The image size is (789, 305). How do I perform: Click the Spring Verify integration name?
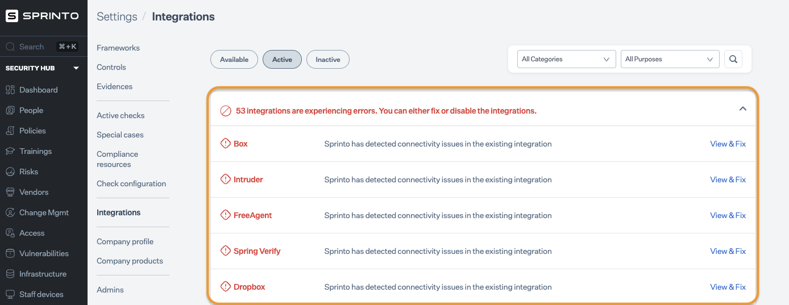(257, 251)
